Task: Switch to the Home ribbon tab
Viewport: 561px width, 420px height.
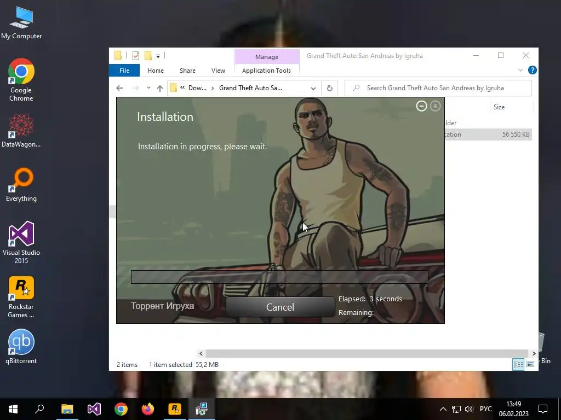Action: click(155, 71)
